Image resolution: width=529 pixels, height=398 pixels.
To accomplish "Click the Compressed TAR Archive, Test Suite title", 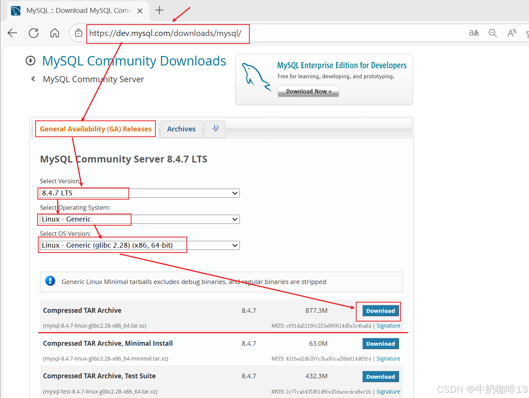I will [99, 376].
